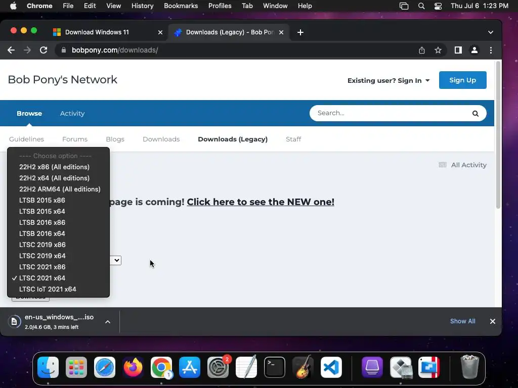
Task: Open Launchpad from the dock
Action: pos(76,367)
